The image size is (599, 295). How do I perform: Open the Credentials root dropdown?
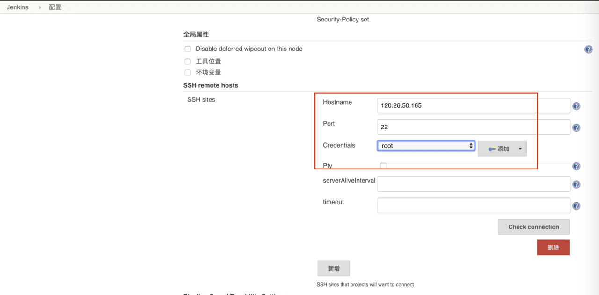click(x=426, y=146)
